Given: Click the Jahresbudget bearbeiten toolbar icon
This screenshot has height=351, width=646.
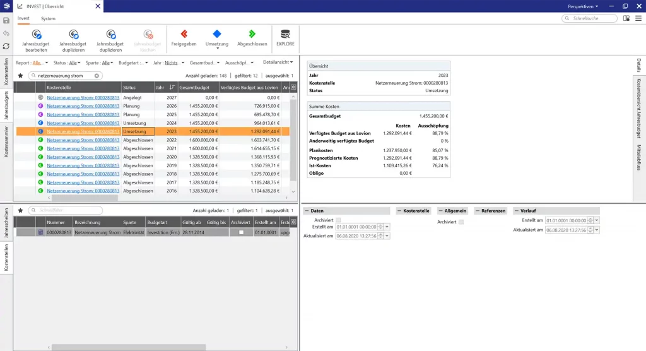Looking at the screenshot, I should point(37,35).
